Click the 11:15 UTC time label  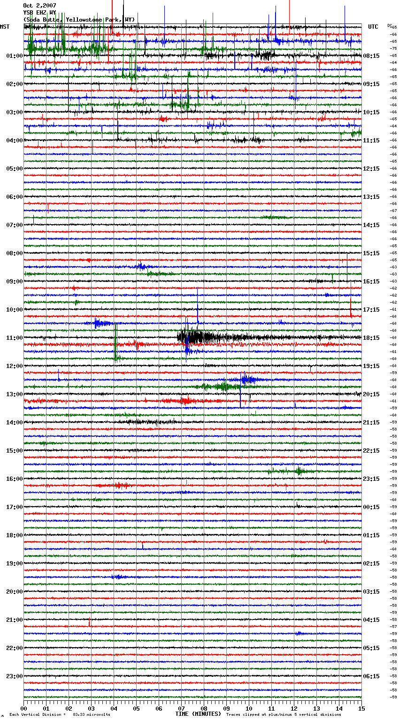click(371, 141)
